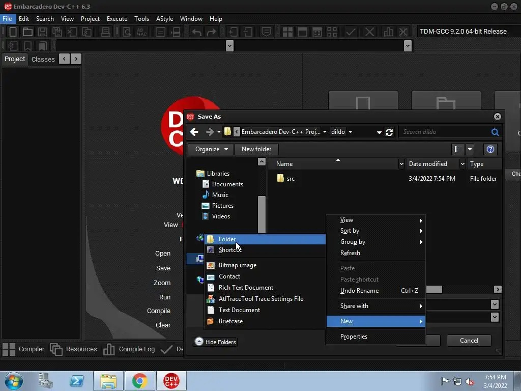Click the Print toolbar icon

click(x=105, y=32)
